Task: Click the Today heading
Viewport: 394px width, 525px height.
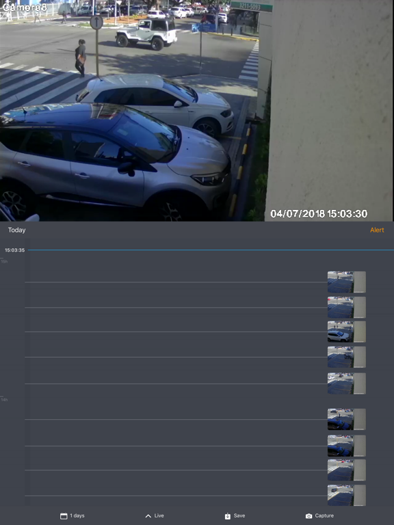Action: coord(16,230)
